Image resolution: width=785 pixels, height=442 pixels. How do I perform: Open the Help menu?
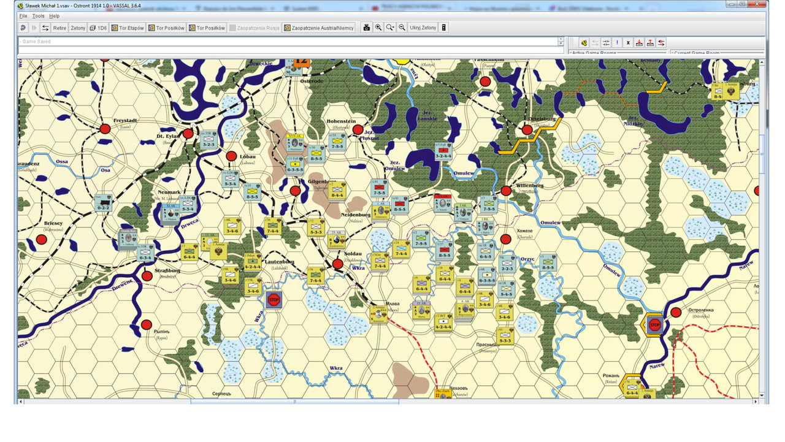pos(55,16)
